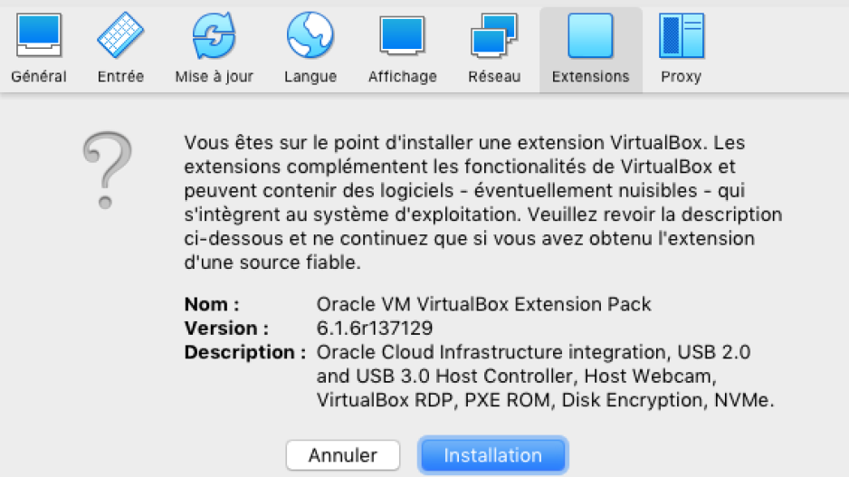Select the Réseau stacked monitors icon
The width and height of the screenshot is (849, 477).
click(494, 35)
